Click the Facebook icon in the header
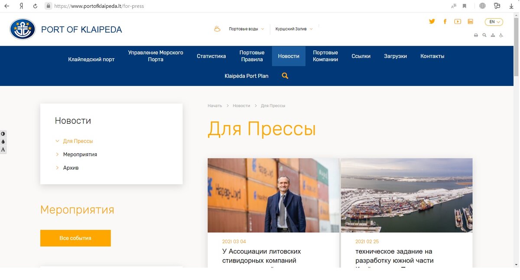Screen dimensions: 520x280 pyautogui.click(x=445, y=21)
